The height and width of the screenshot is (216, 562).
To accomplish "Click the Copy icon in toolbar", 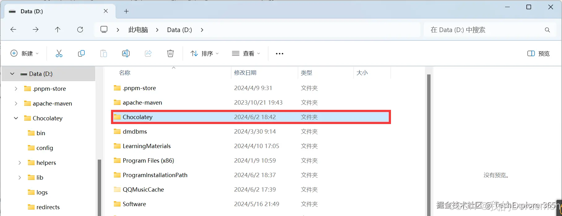I will point(81,53).
